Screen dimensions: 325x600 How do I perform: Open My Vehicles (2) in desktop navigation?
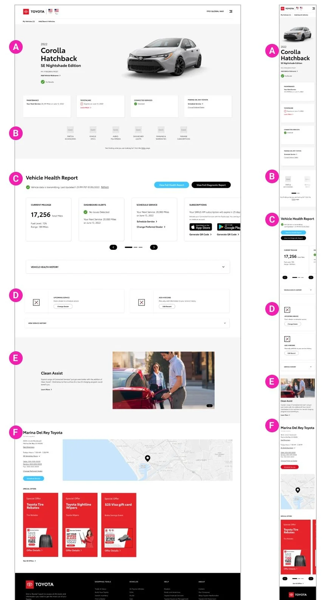coord(29,22)
